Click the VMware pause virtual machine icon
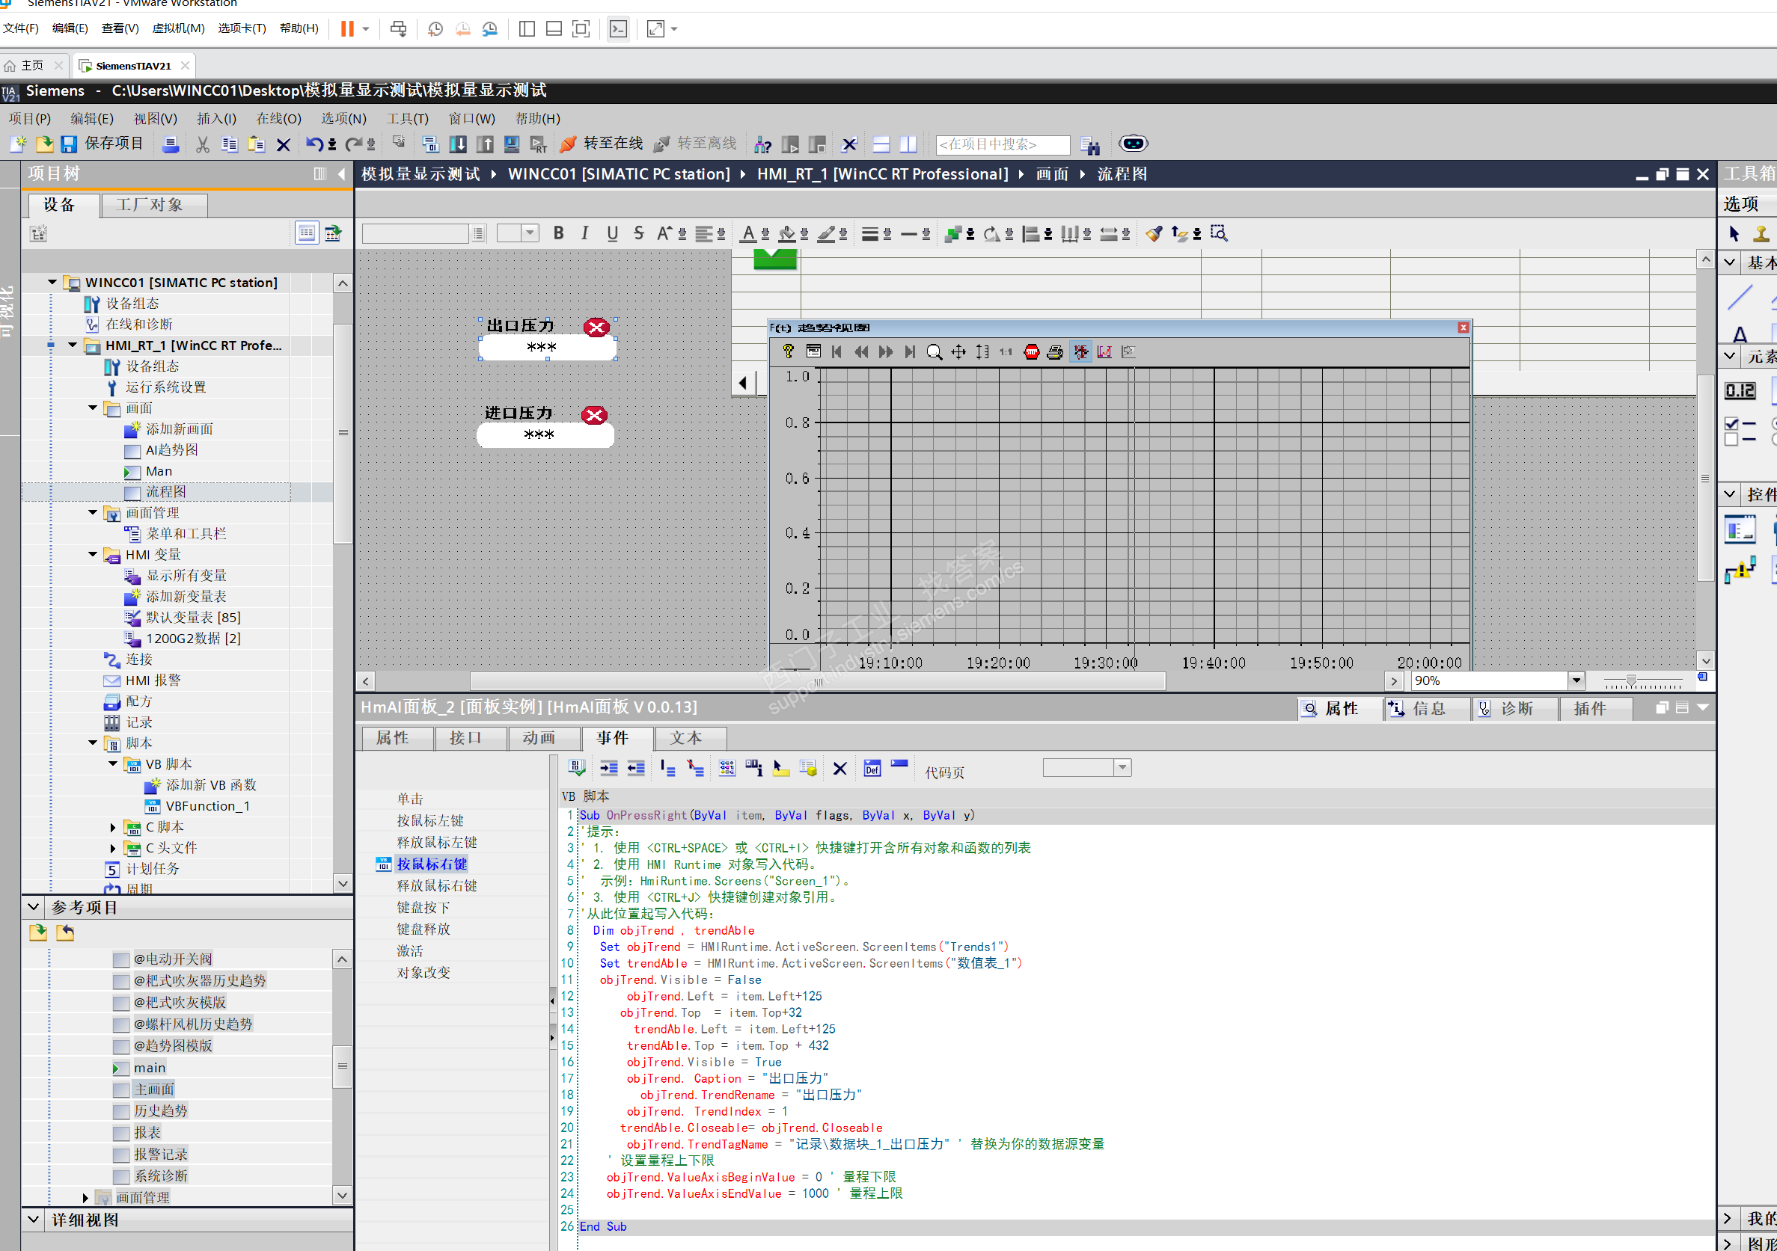This screenshot has width=1777, height=1251. point(347,29)
